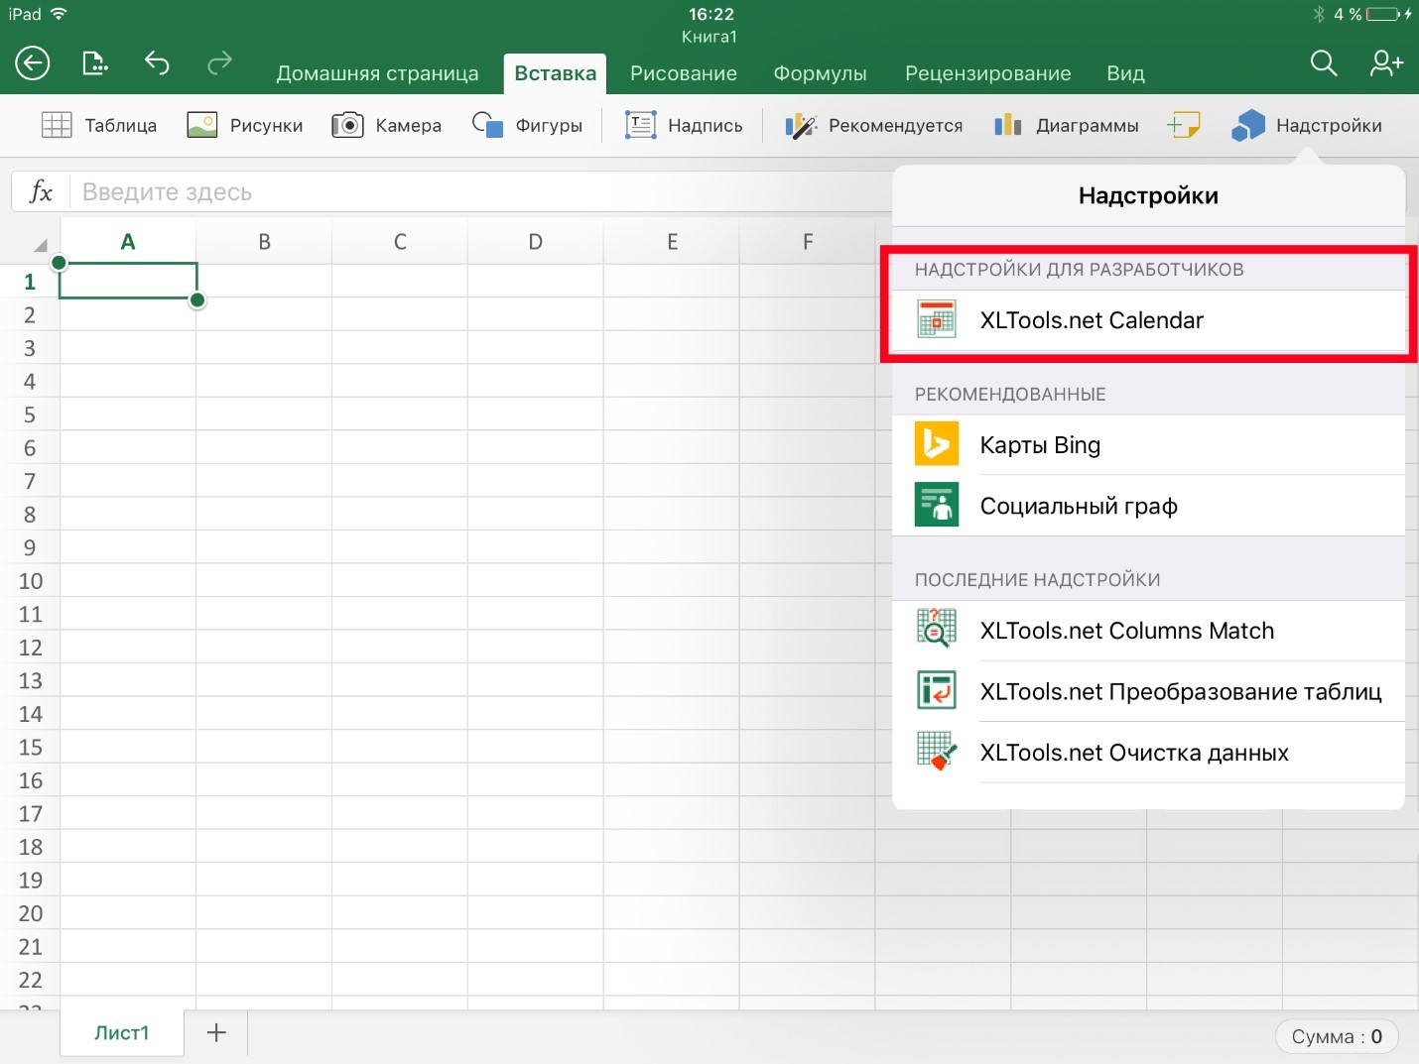
Task: Click the fx function icon
Action: coord(41,191)
